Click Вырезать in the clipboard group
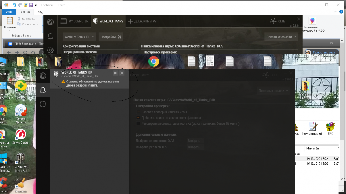The height and width of the screenshot is (194, 346). point(26,19)
